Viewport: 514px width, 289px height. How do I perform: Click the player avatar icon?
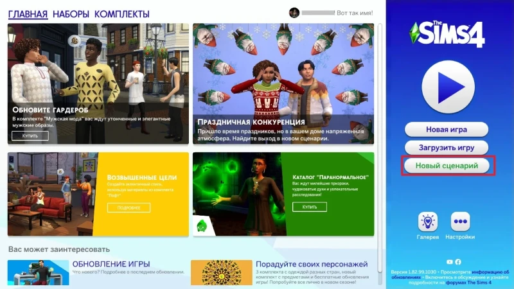tap(294, 13)
